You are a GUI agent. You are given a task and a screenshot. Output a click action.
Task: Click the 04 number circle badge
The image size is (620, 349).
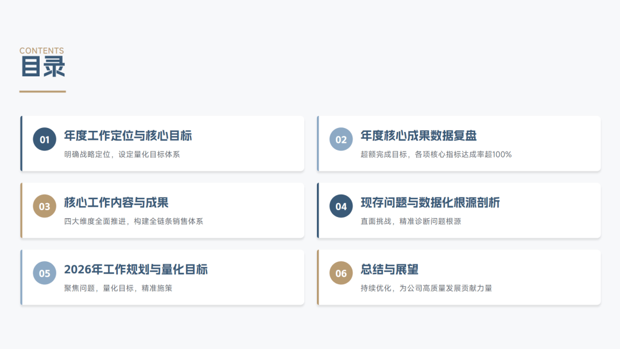(341, 207)
